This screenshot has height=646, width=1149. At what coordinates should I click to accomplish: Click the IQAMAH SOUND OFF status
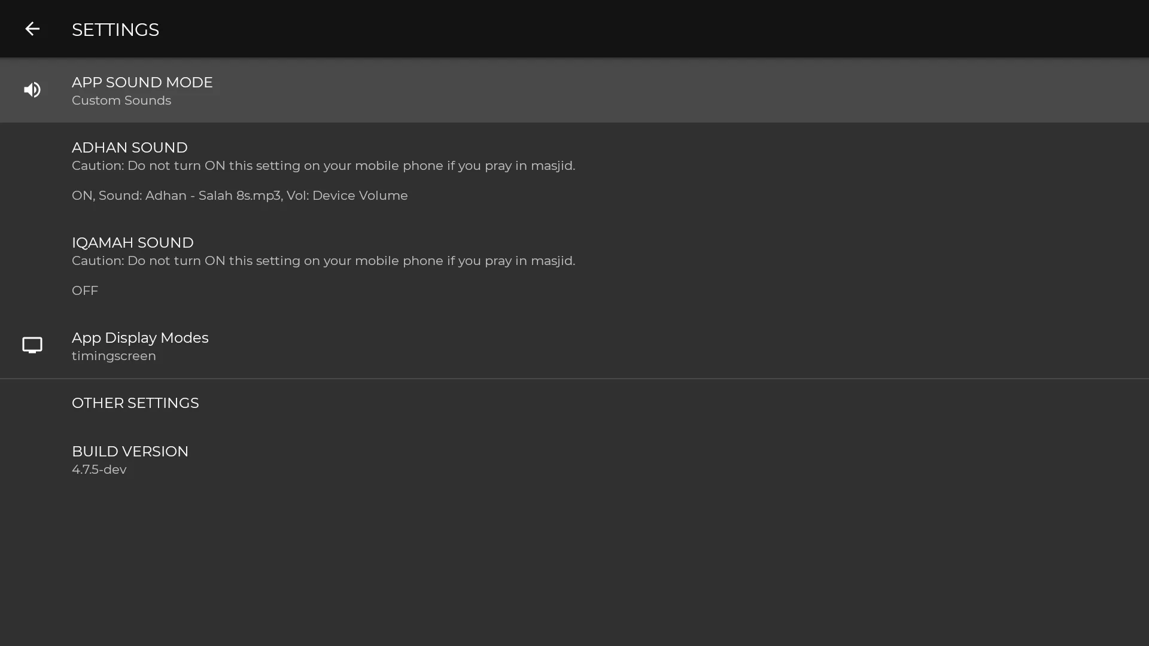click(85, 291)
